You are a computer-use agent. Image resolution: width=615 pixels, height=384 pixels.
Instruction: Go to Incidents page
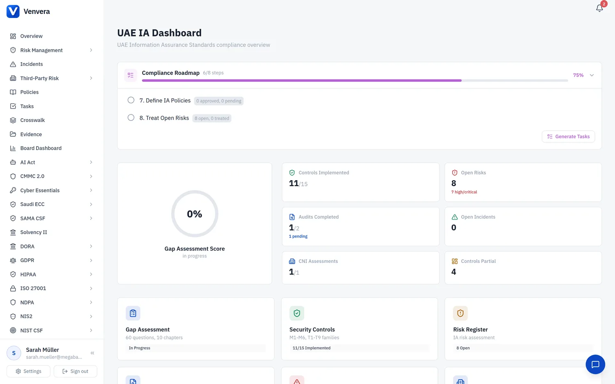click(x=52, y=64)
